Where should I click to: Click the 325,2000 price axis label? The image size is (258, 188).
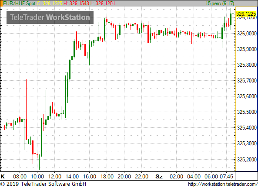coord(247,160)
